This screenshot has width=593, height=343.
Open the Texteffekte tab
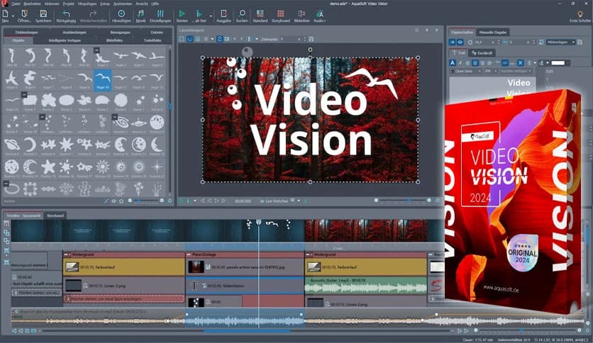pyautogui.click(x=153, y=40)
